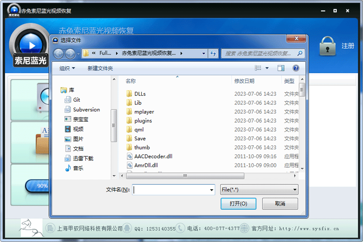Select Git library in the sidebar
363x242 pixels.
72,100
